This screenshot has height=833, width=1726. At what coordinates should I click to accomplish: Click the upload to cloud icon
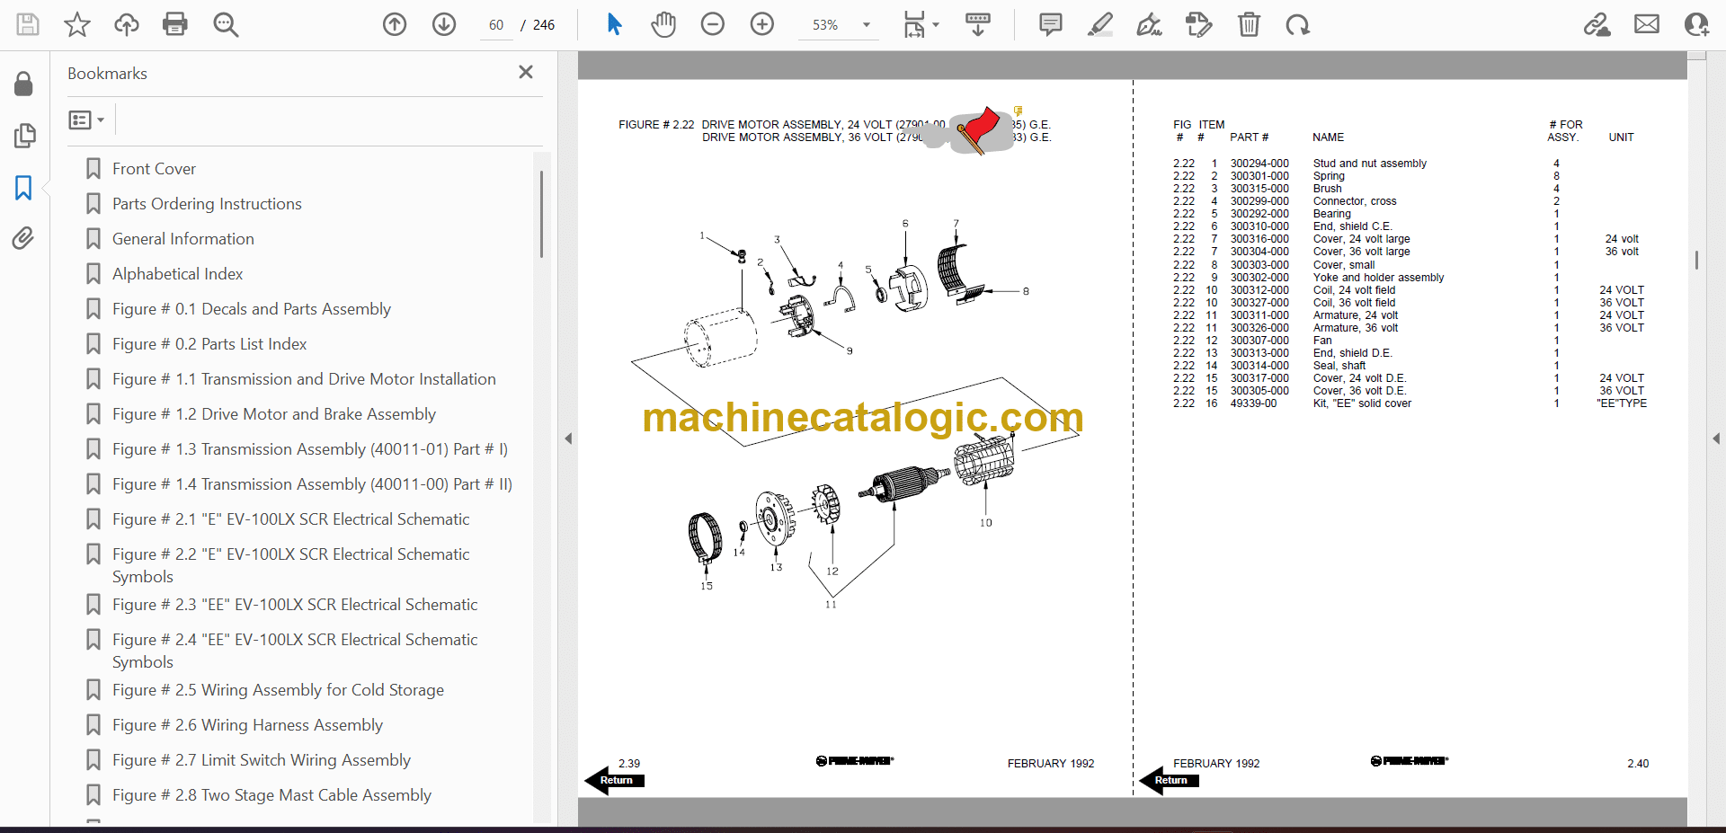pos(127,24)
